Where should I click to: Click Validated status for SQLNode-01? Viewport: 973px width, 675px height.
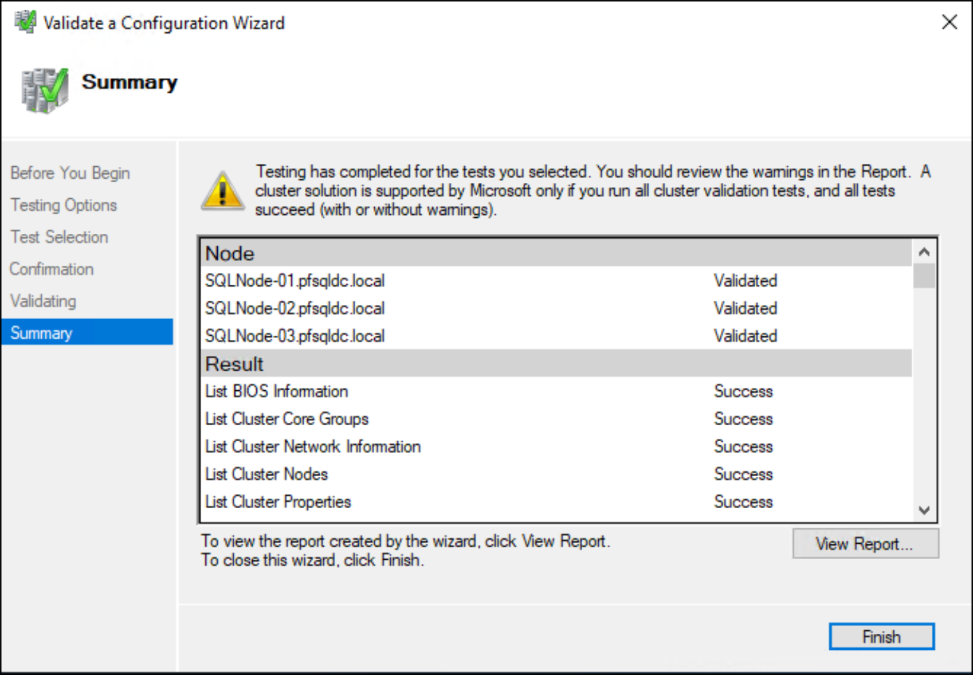pyautogui.click(x=745, y=281)
